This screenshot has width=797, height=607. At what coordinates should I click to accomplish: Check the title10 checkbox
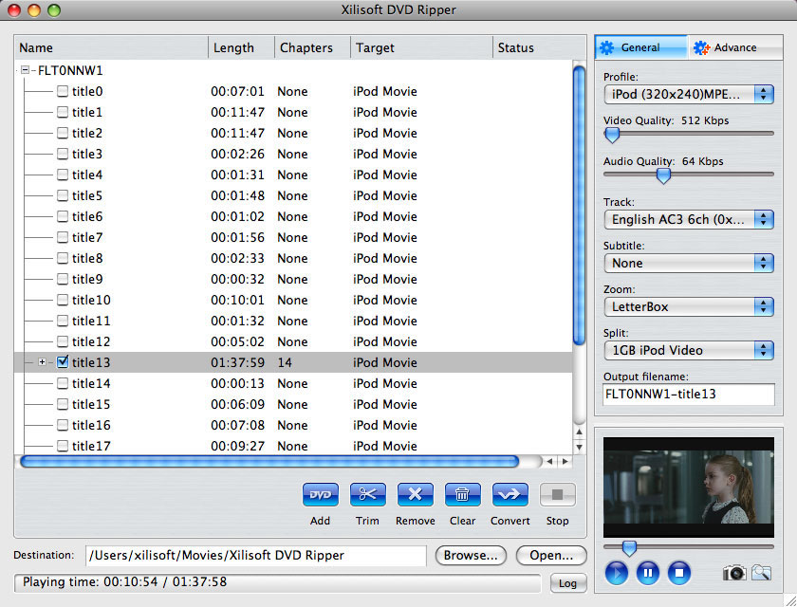pyautogui.click(x=63, y=300)
